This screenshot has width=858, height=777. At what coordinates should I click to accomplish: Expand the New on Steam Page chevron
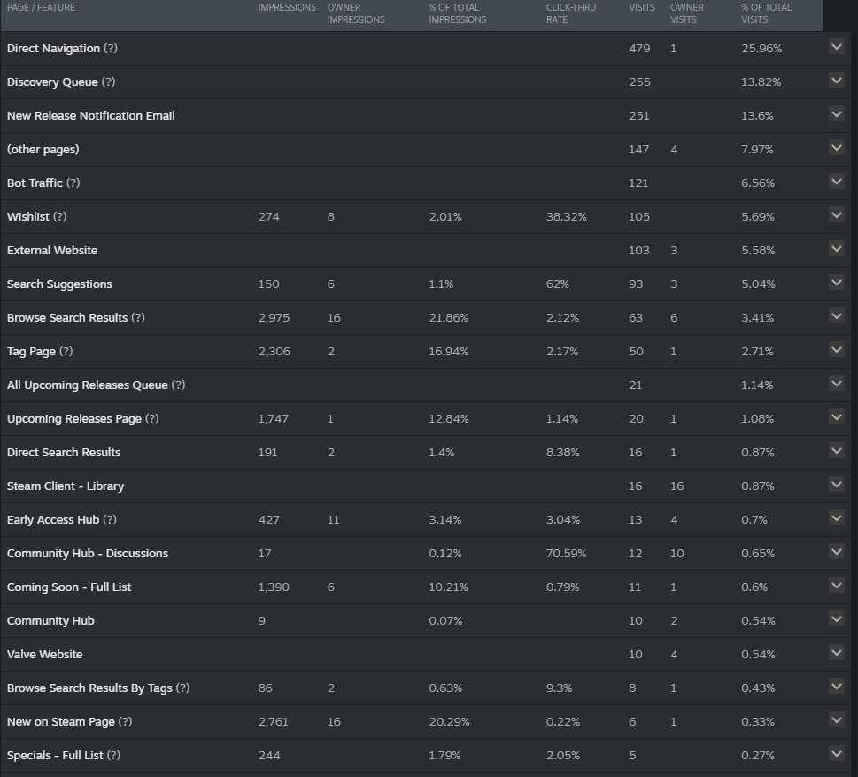click(x=836, y=720)
